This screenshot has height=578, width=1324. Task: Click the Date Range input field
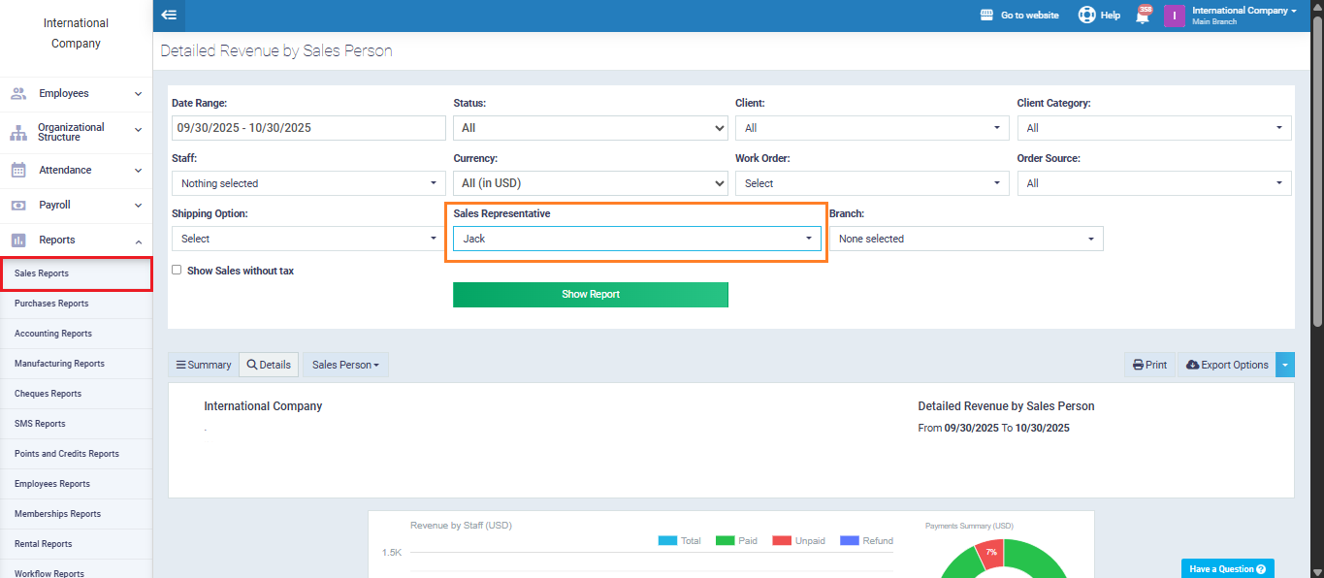pyautogui.click(x=307, y=128)
